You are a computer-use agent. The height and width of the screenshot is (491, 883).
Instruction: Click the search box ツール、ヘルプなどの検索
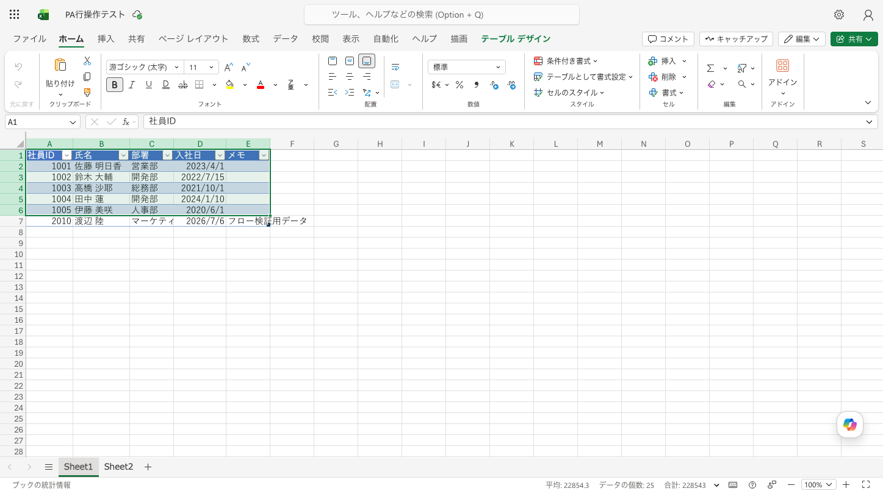click(442, 15)
